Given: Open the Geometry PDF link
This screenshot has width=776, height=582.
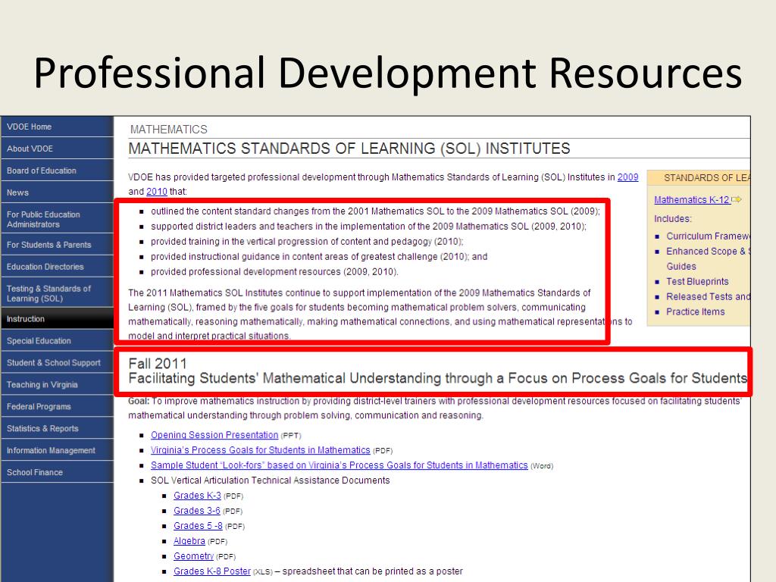Looking at the screenshot, I should tap(193, 556).
